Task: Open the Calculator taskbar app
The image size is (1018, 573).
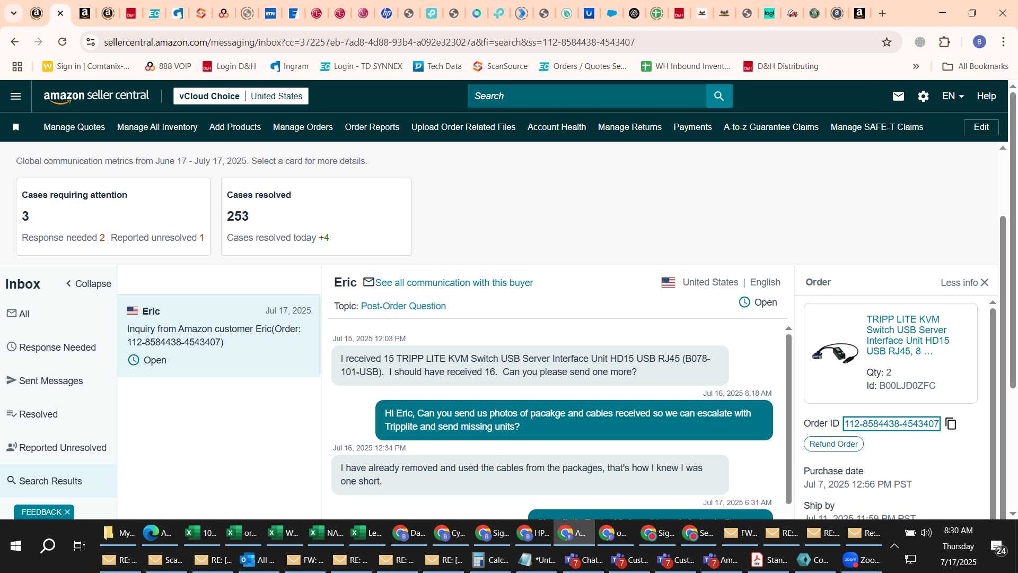Action: click(490, 560)
